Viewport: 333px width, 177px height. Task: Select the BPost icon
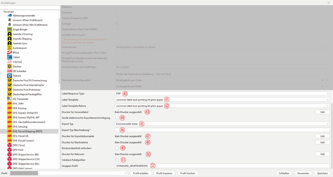click(9, 53)
